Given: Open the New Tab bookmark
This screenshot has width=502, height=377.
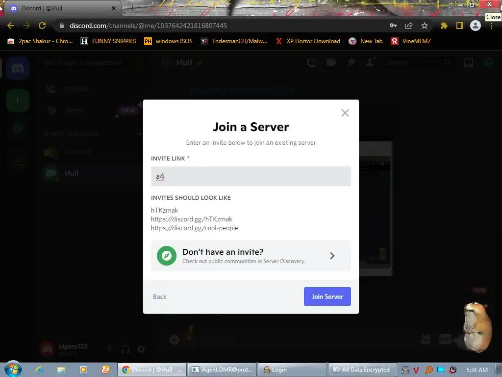Looking at the screenshot, I should point(366,41).
